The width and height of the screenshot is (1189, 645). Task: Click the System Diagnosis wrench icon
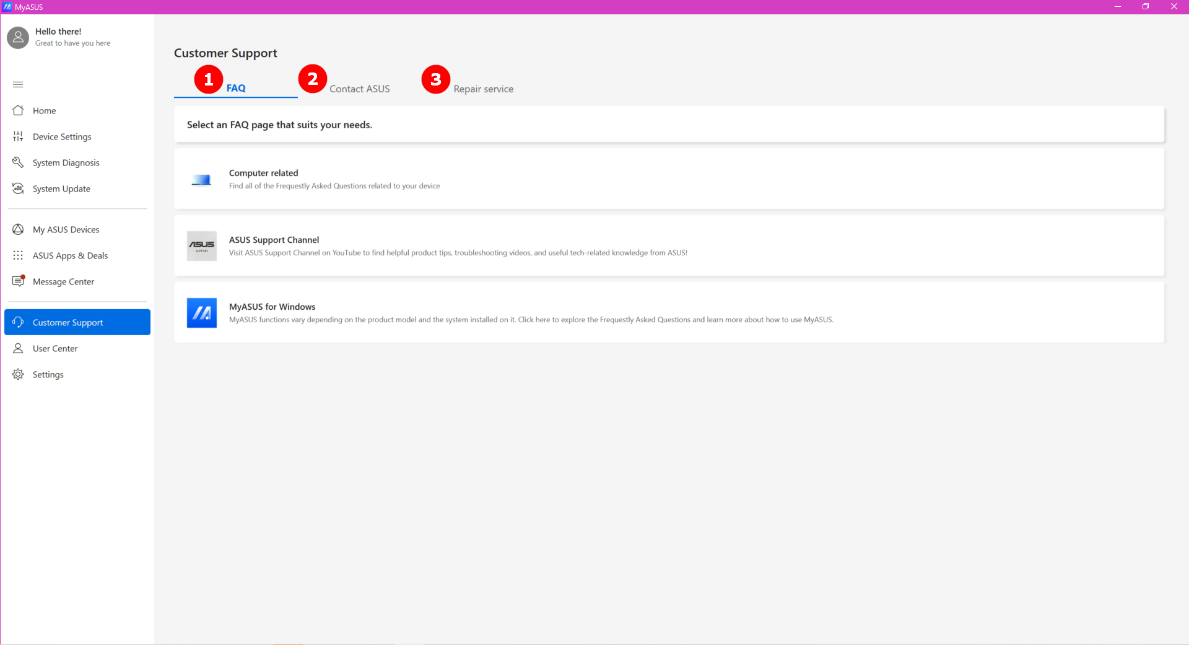(x=18, y=162)
